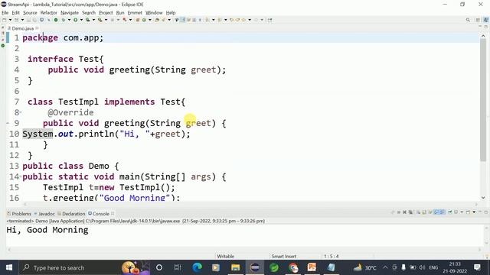This screenshot has height=275, width=490.
Task: Open the Java perspective icon
Action: point(486,20)
